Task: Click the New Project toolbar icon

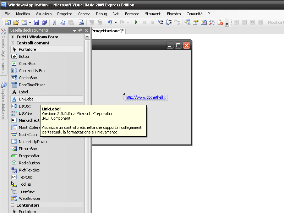Action: [x=7, y=22]
